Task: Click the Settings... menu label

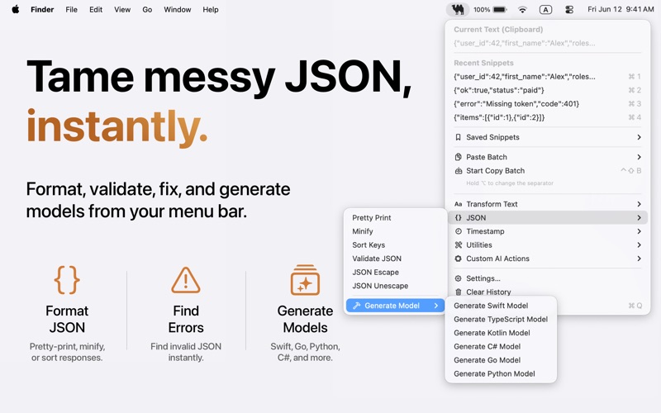Action: pos(483,278)
